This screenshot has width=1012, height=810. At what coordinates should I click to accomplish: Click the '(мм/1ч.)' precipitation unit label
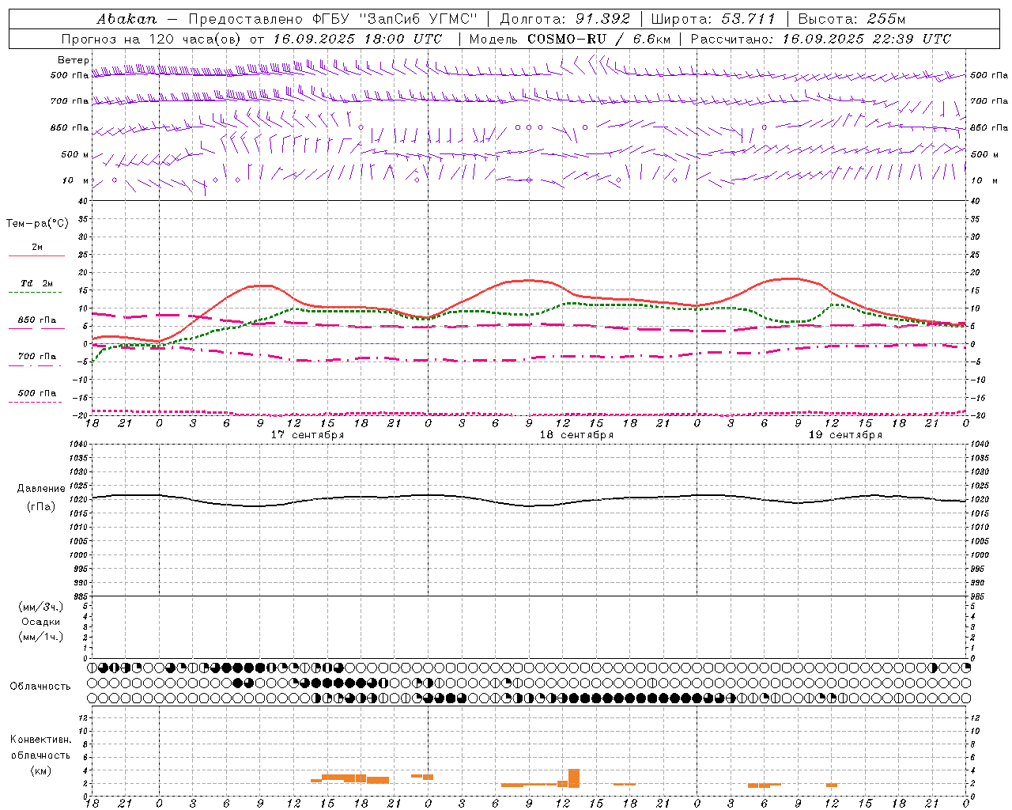[x=40, y=637]
